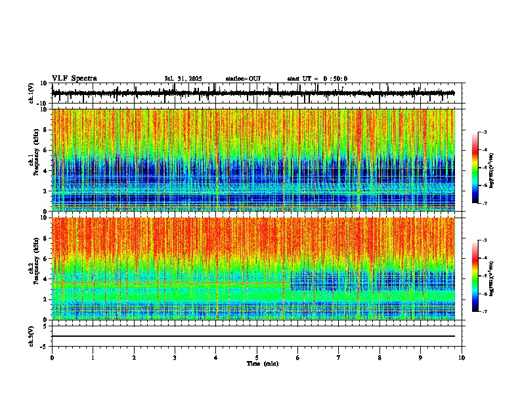Click the ch.1 spectrogram panel
This screenshot has width=520, height=401.
[x=253, y=160]
